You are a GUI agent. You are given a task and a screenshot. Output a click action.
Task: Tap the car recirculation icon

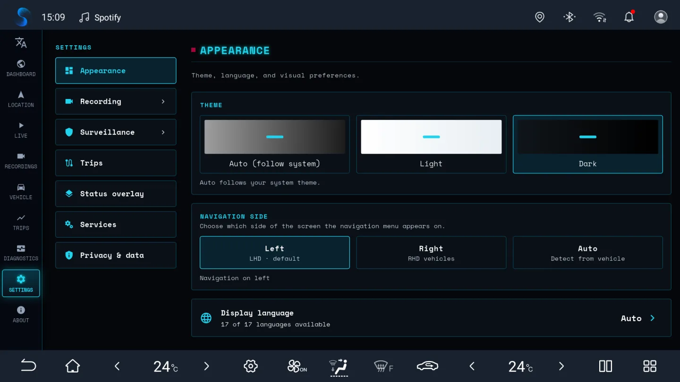(x=427, y=366)
